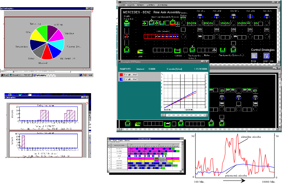
Task: Click XYPlotter horizontal scrollbar left arrow
Action: 162,115
